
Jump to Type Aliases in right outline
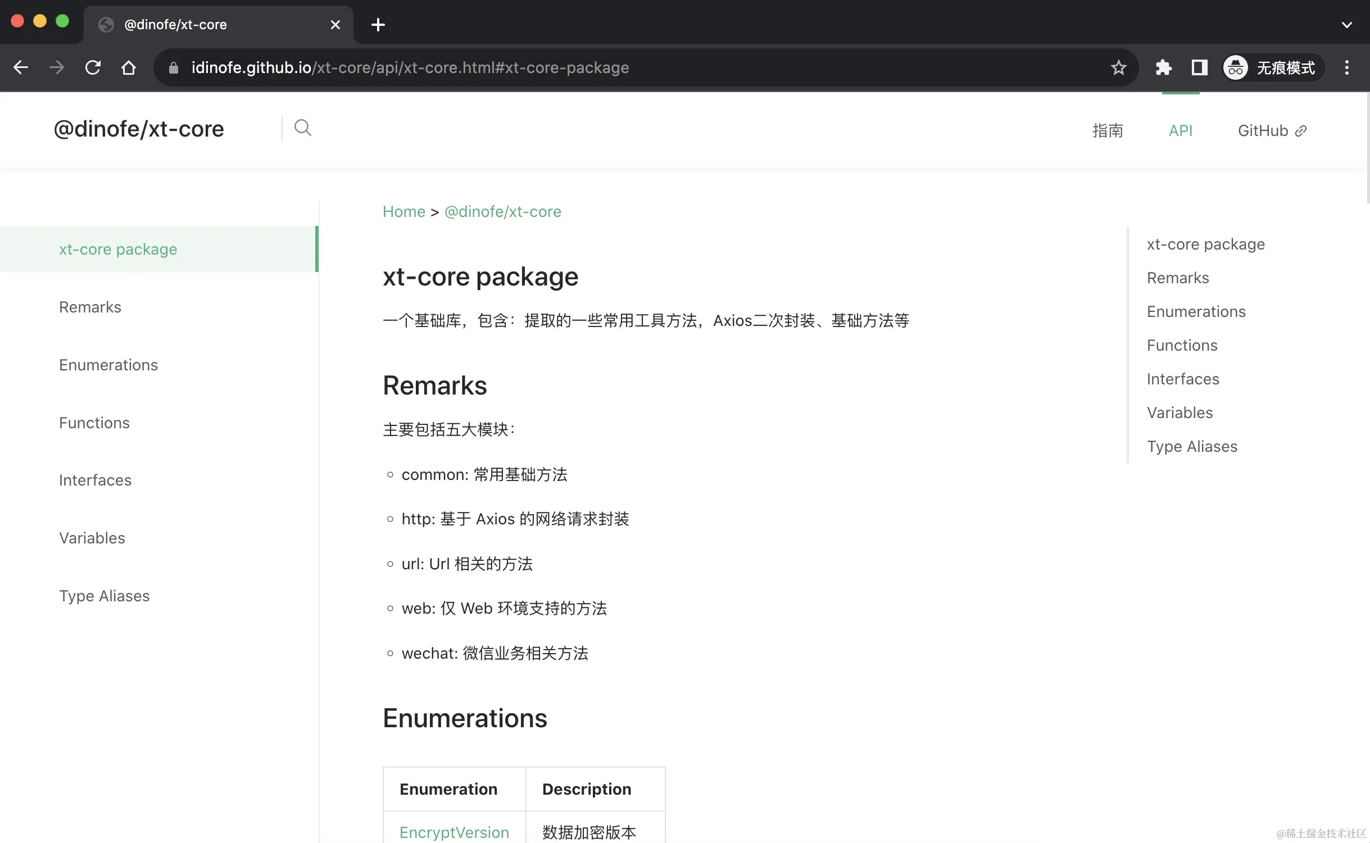1192,446
